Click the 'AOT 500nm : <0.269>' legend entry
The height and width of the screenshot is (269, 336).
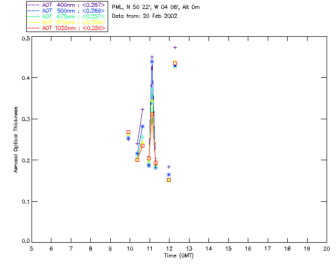[67, 11]
